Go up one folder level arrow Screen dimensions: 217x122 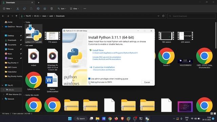(x=17, y=16)
